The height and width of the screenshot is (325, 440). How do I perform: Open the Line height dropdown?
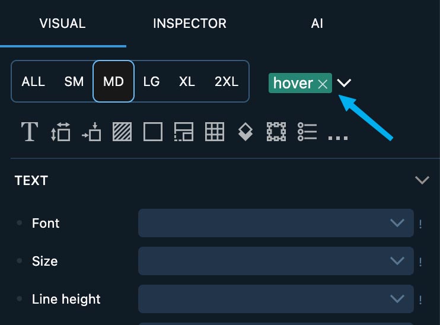tap(276, 299)
